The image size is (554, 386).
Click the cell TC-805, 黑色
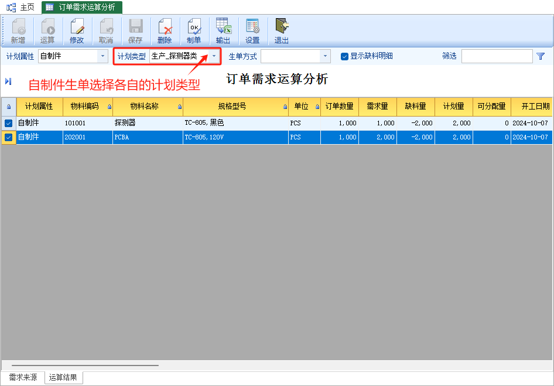coord(235,123)
